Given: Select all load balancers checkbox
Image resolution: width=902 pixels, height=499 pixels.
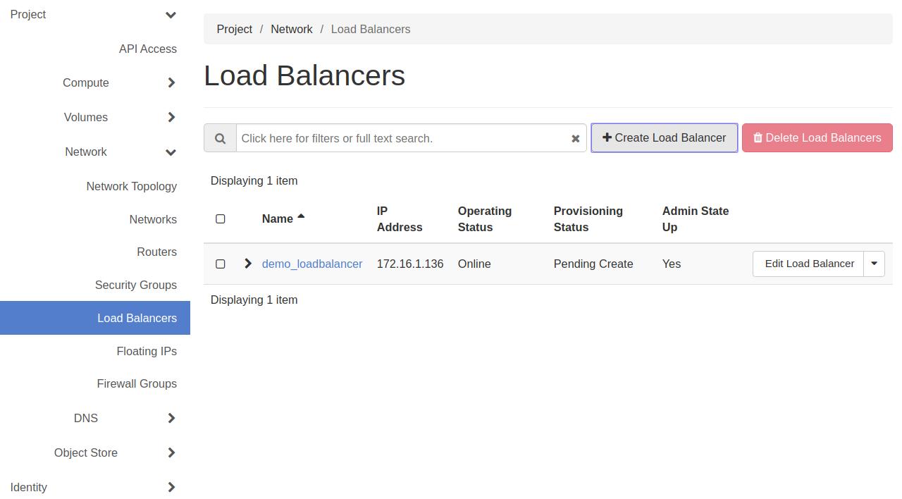Looking at the screenshot, I should (221, 219).
